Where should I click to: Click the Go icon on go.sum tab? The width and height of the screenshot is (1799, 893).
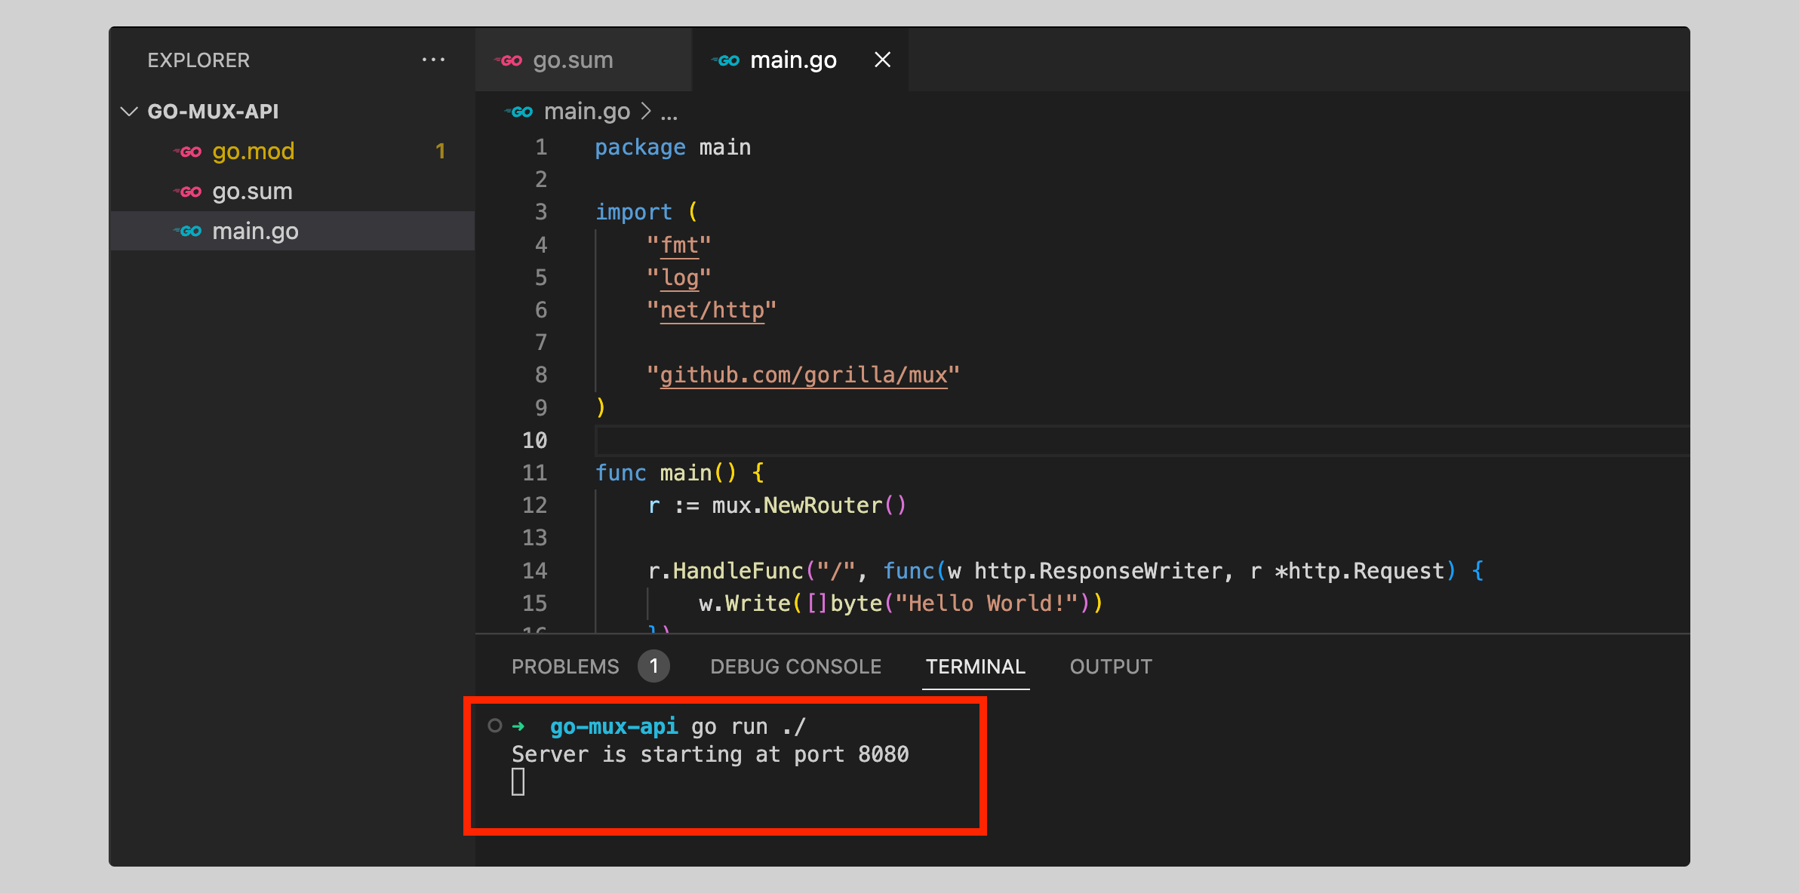[509, 60]
